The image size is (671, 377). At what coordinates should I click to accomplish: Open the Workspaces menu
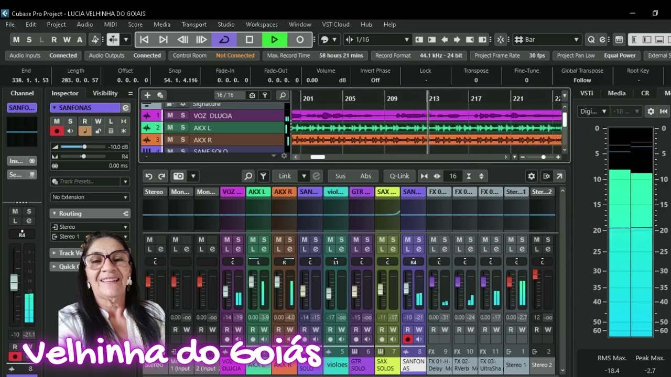point(262,25)
